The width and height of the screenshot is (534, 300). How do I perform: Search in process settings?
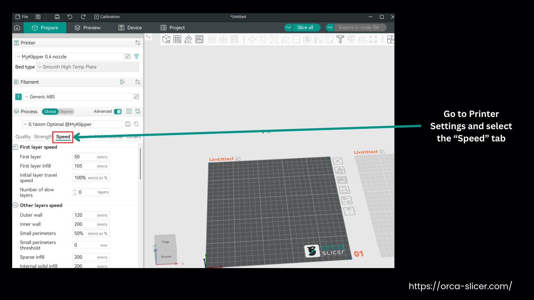(137, 124)
